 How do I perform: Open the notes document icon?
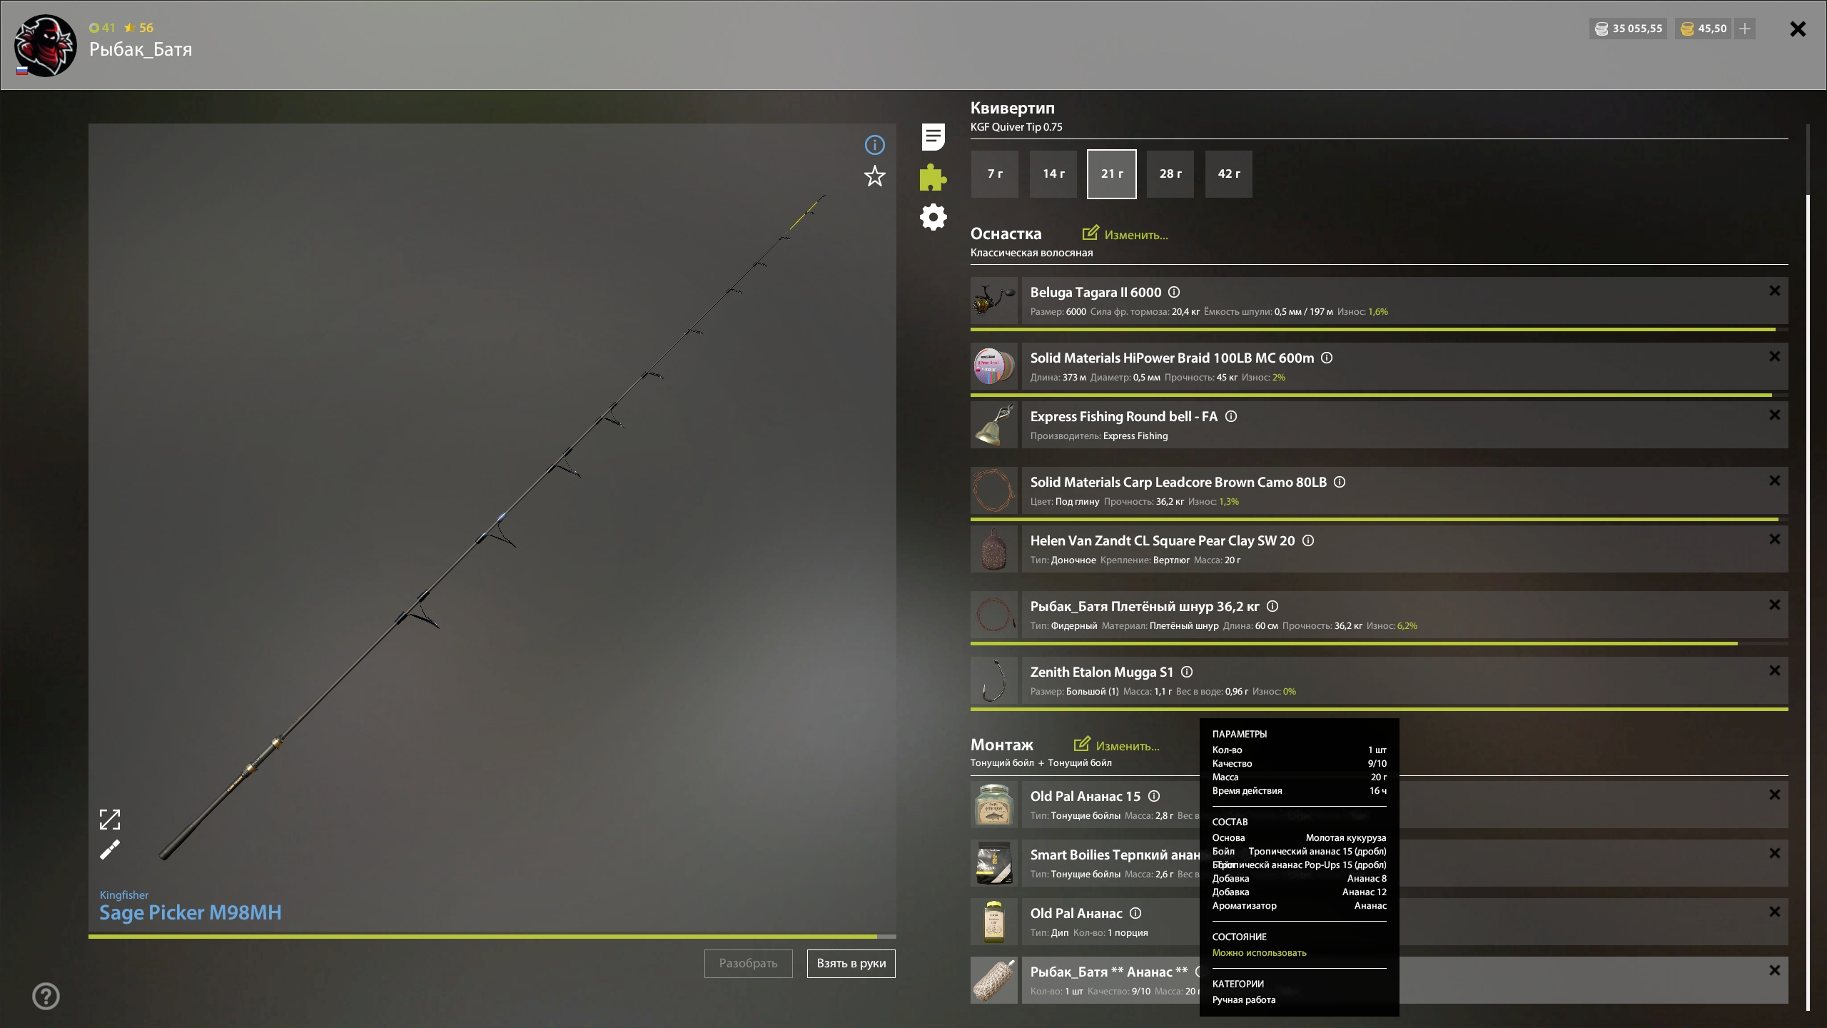click(x=933, y=137)
